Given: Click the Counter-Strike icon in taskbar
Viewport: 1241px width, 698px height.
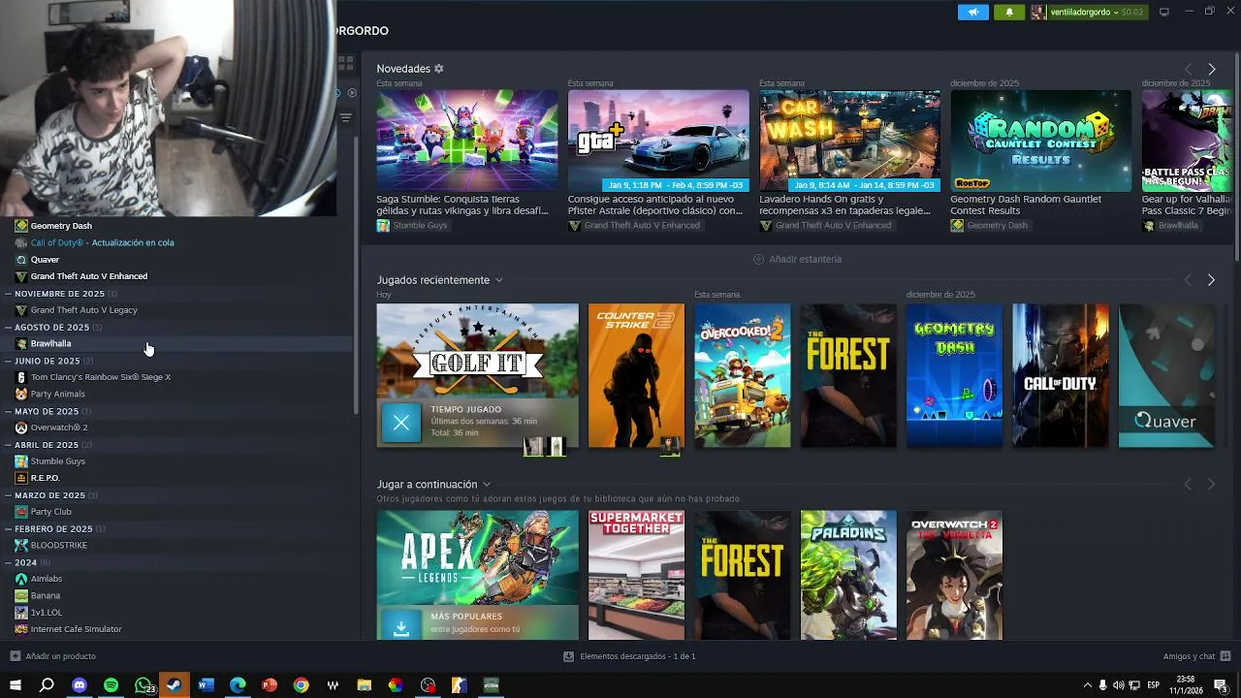Looking at the screenshot, I should 460,685.
